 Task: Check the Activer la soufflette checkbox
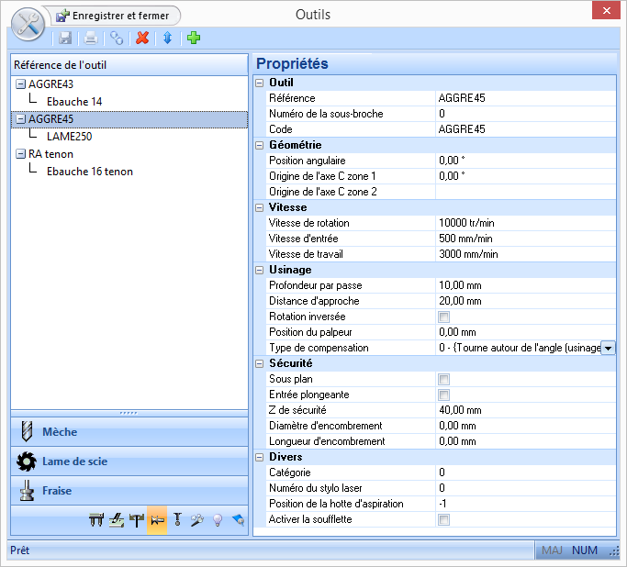click(x=443, y=519)
